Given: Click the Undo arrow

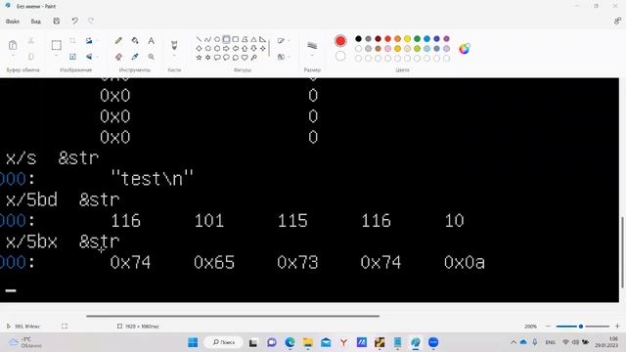Looking at the screenshot, I should point(74,21).
